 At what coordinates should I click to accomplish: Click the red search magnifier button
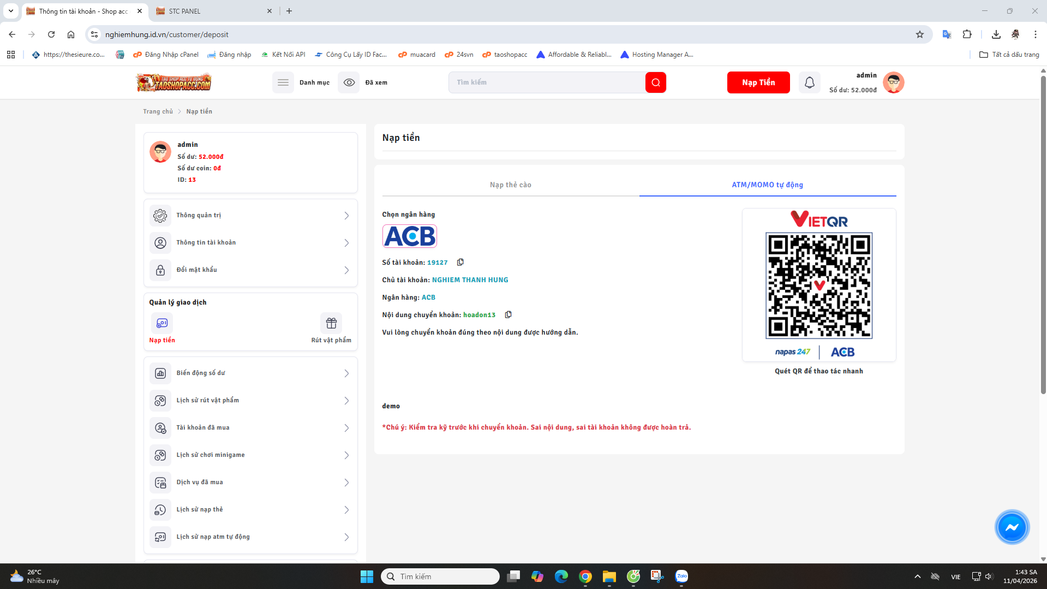pos(655,82)
